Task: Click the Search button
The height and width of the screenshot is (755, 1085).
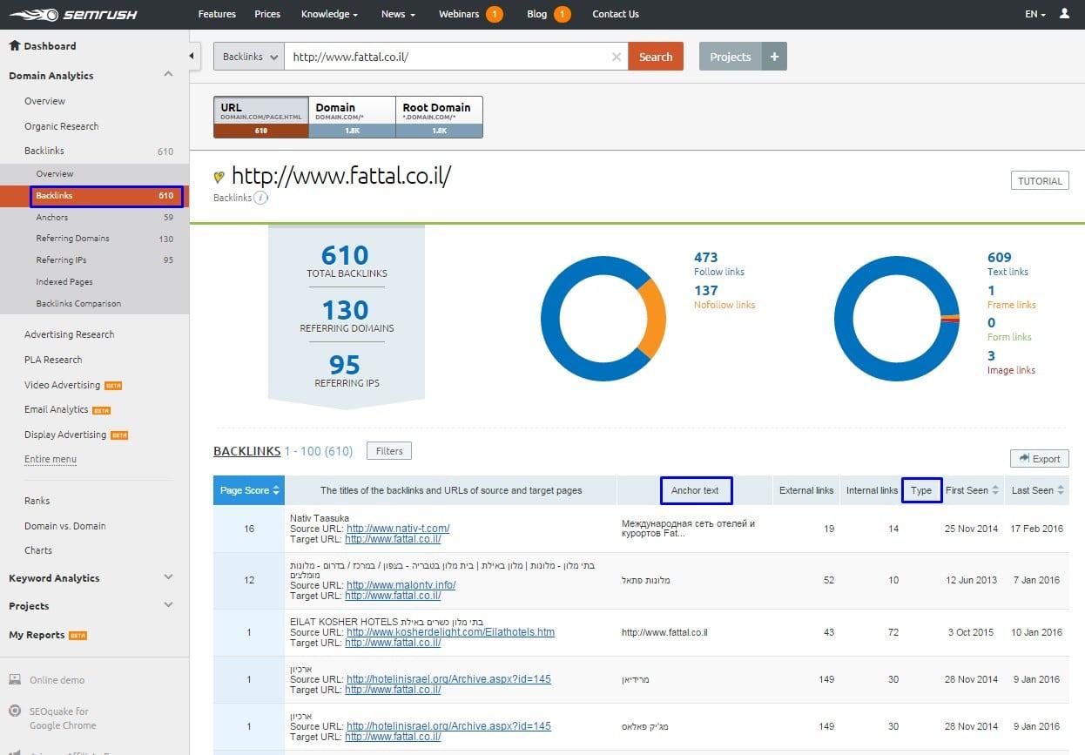Action: click(656, 57)
